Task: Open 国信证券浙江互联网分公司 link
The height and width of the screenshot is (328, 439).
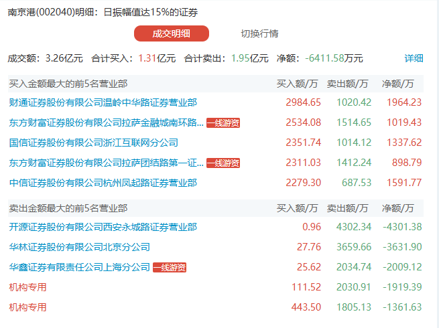Action: click(94, 143)
